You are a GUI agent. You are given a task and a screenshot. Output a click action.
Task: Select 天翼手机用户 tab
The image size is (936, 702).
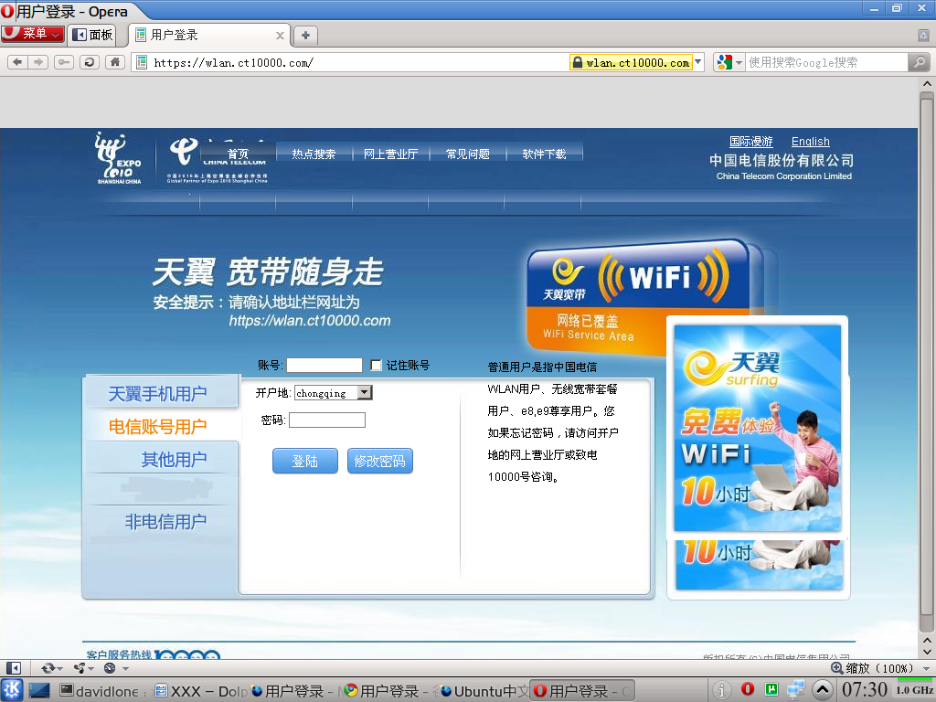[x=157, y=393]
